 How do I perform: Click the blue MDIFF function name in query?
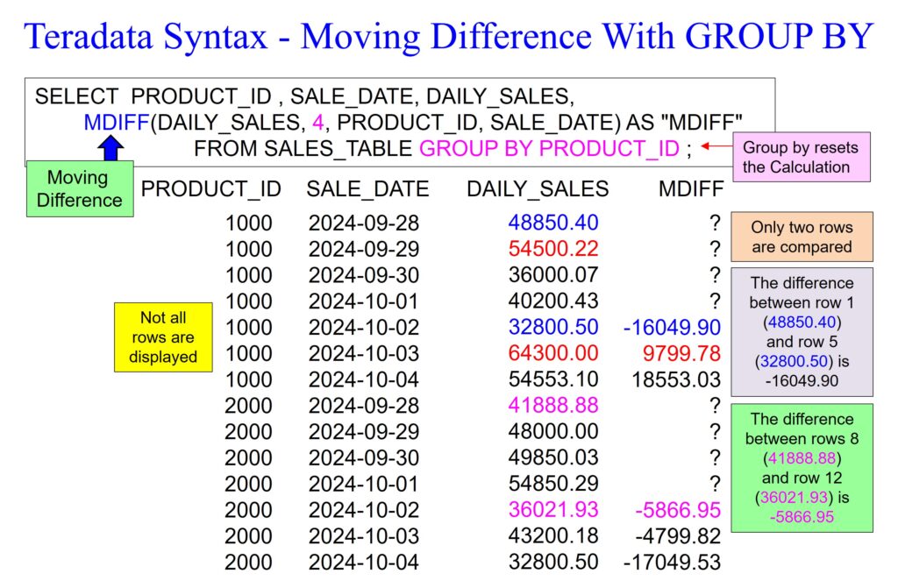(x=117, y=122)
